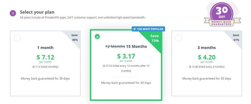This screenshot has height=104, width=251.
Task: Click the $ 47.52 billed every 12 months note
Action: 126,68
